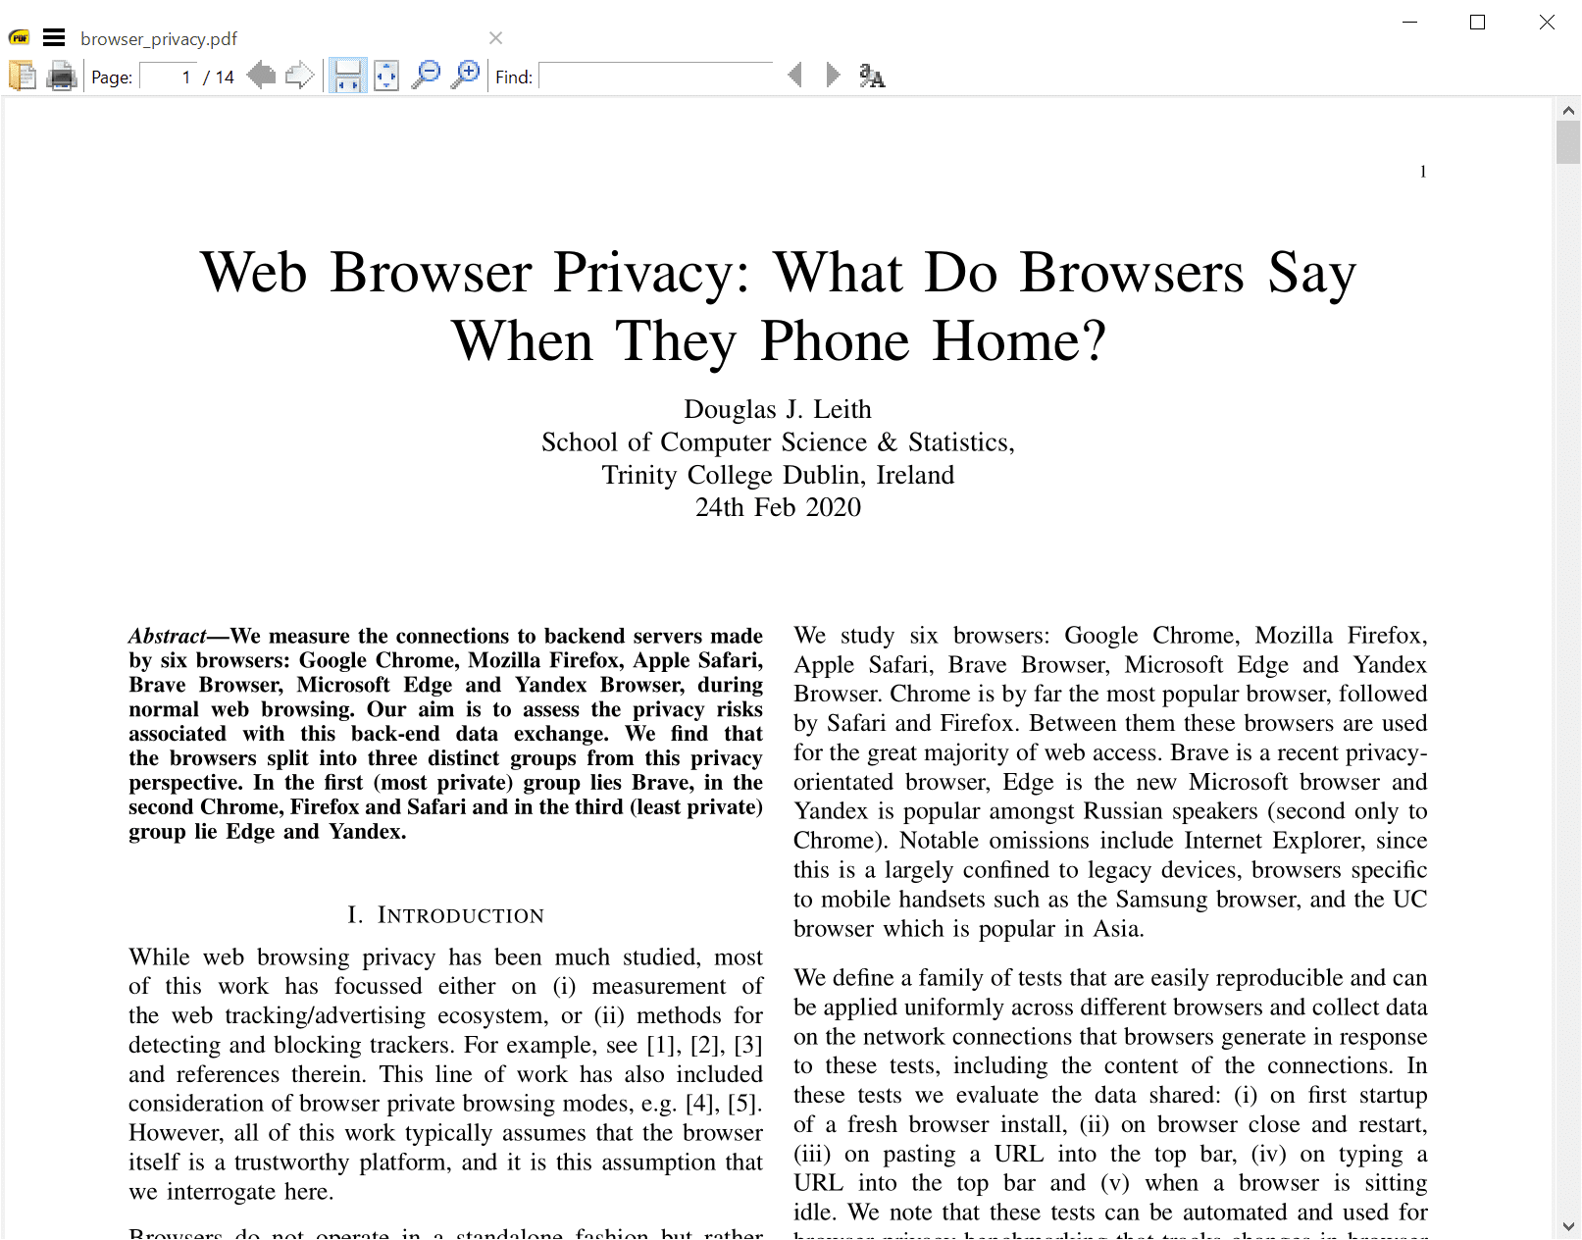1582x1240 pixels.
Task: Click the page number '1' in the top right of the page
Action: click(x=1423, y=172)
